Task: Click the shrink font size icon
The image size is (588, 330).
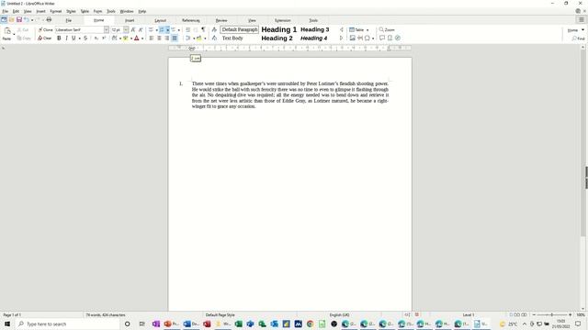Action: (141, 29)
